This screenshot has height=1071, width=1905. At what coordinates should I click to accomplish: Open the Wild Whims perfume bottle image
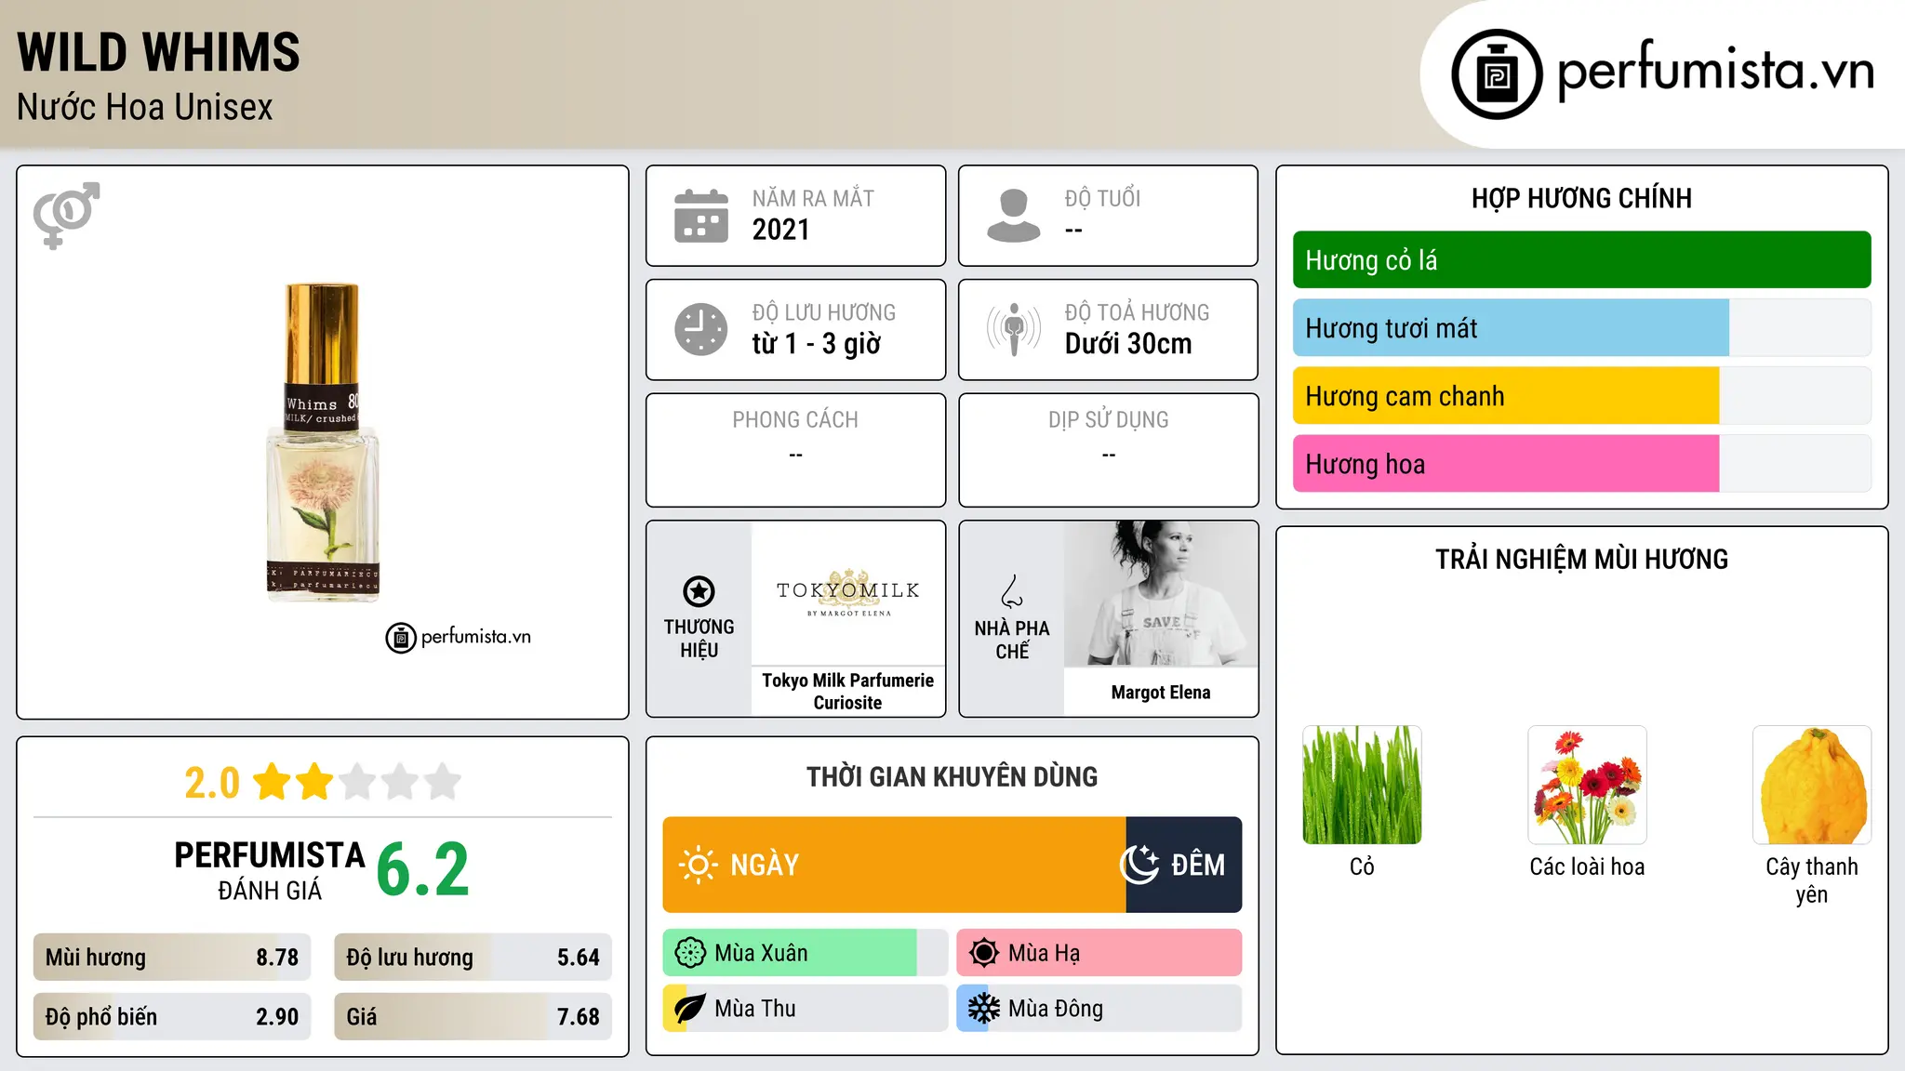322,443
